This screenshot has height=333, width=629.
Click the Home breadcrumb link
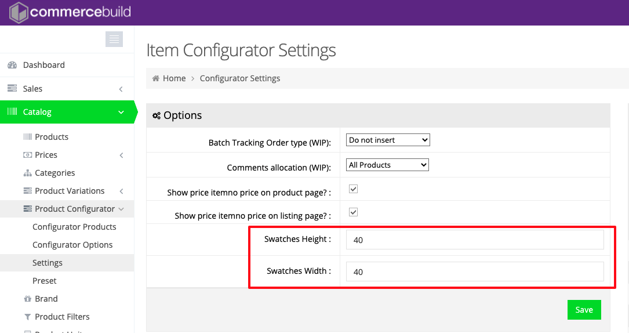tap(174, 78)
